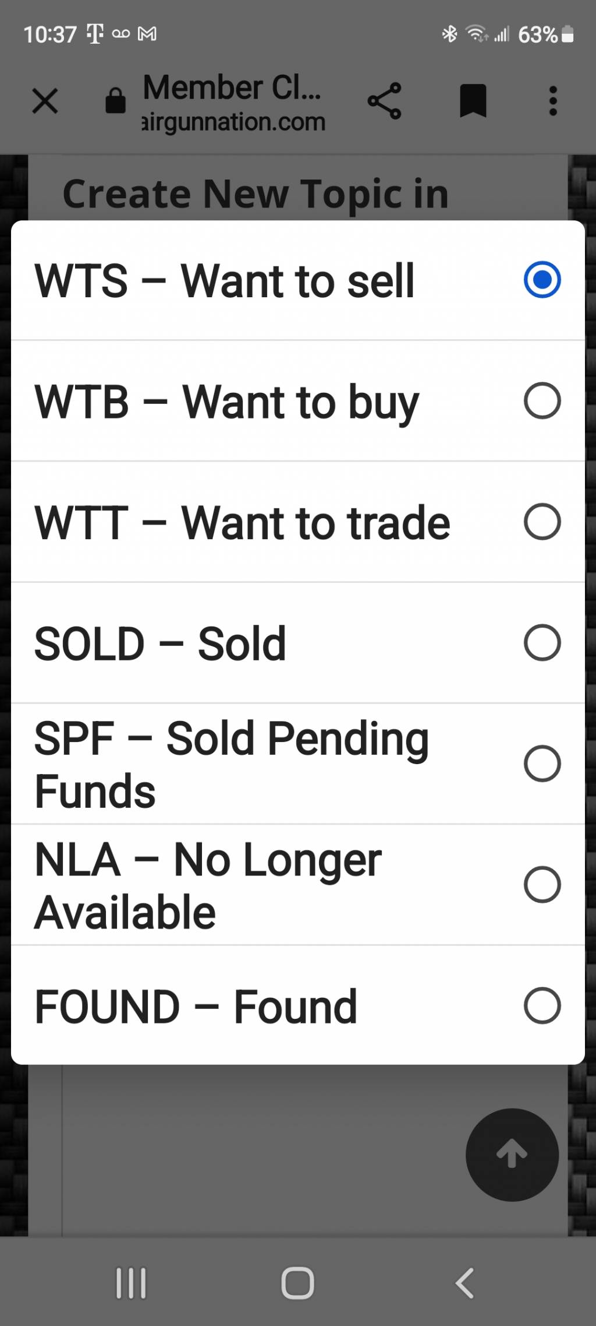
Task: Tap the scroll-to-top arrow button
Action: (x=512, y=1155)
